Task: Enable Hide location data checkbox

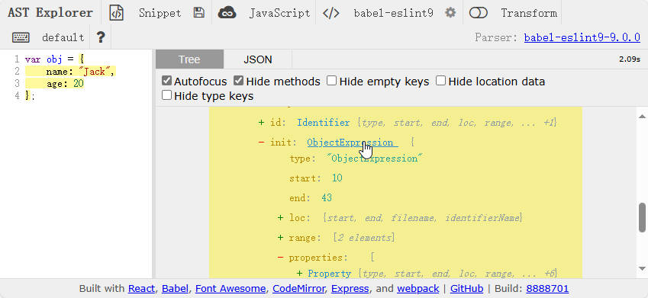Action: point(441,81)
